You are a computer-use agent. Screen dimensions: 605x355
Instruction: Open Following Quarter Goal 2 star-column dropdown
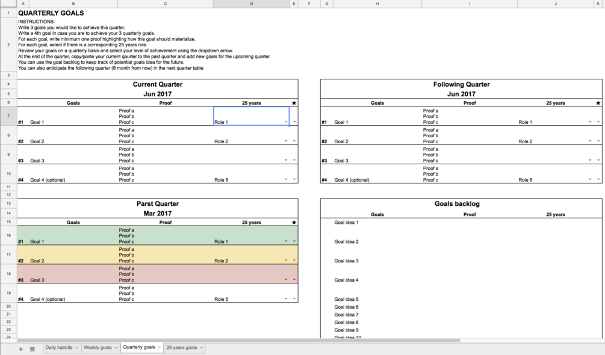(598, 141)
